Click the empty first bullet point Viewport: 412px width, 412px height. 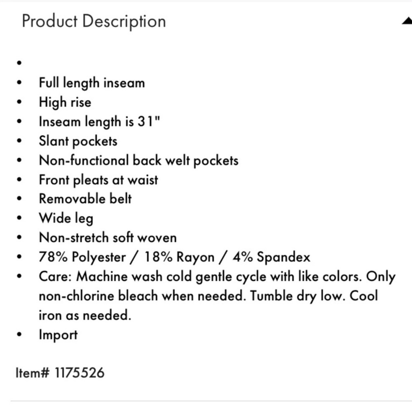pos(19,63)
